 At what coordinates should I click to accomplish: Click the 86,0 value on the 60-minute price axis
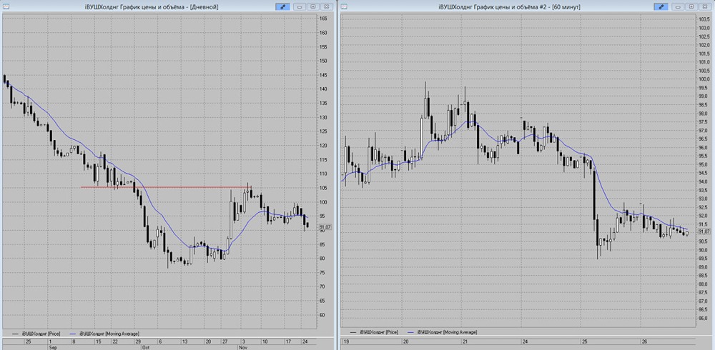(703, 319)
